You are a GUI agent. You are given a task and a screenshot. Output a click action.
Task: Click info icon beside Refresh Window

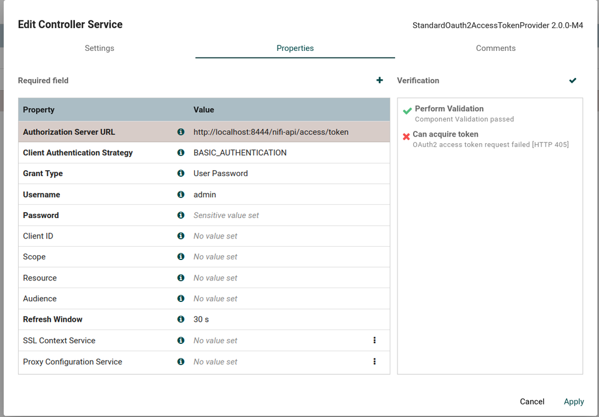tap(180, 319)
